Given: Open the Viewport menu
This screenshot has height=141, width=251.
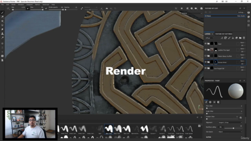Looking at the screenshot, I should pyautogui.click(x=29, y=5).
